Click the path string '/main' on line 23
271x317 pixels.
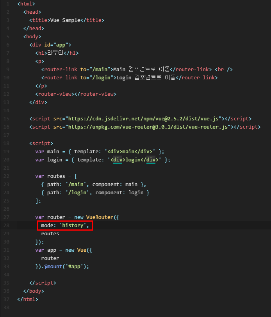pos(76,184)
